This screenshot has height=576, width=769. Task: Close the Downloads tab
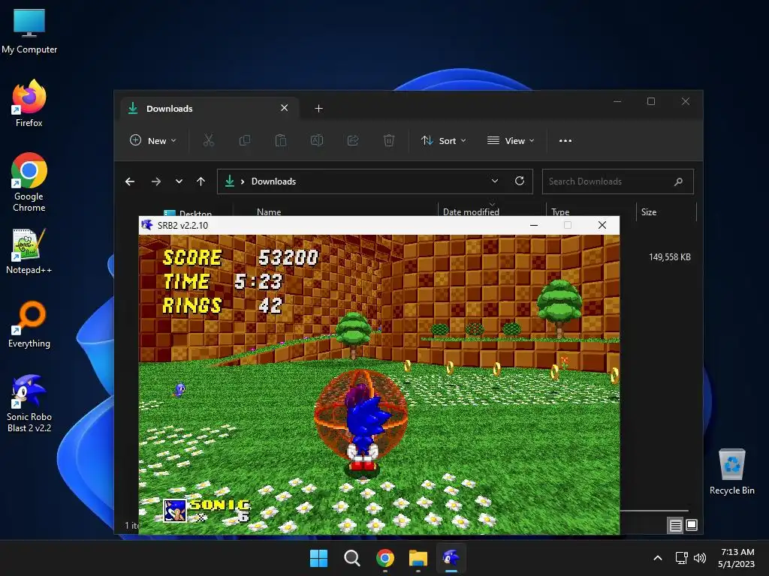(x=284, y=108)
